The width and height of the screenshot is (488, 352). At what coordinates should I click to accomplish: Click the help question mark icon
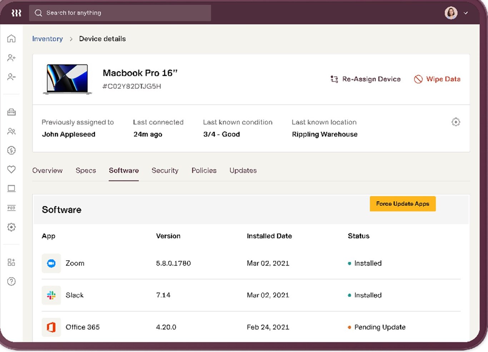(x=11, y=281)
